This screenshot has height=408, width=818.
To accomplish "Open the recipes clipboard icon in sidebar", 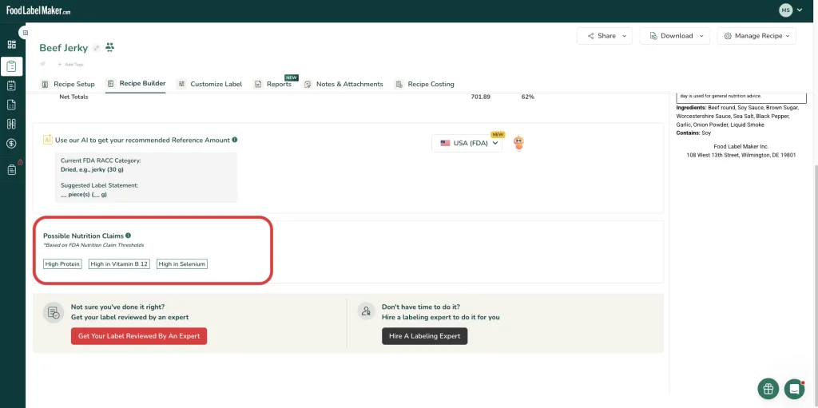I will [11, 66].
